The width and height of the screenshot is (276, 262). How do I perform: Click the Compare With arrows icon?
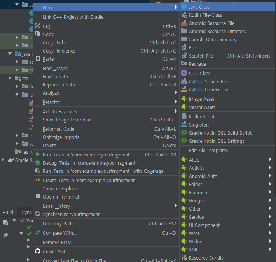(x=38, y=232)
